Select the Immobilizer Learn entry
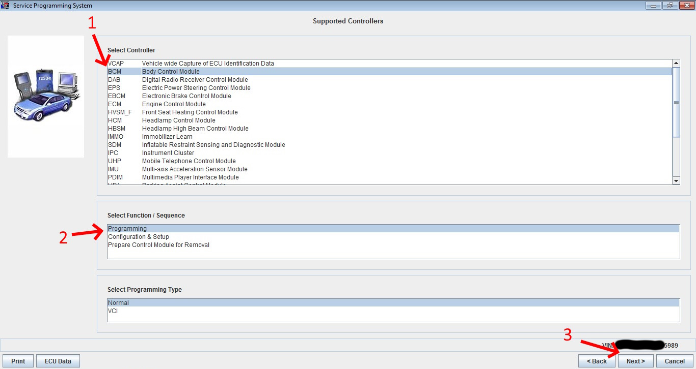The width and height of the screenshot is (696, 369). point(390,137)
